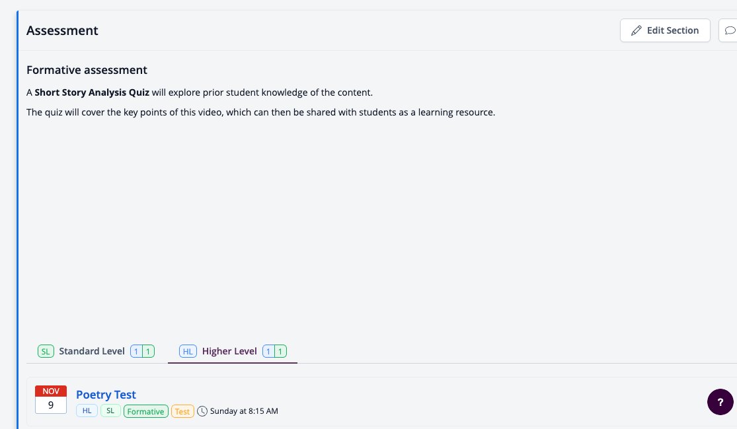This screenshot has width=737, height=429.
Task: Open the Poetry Test link
Action: (106, 395)
